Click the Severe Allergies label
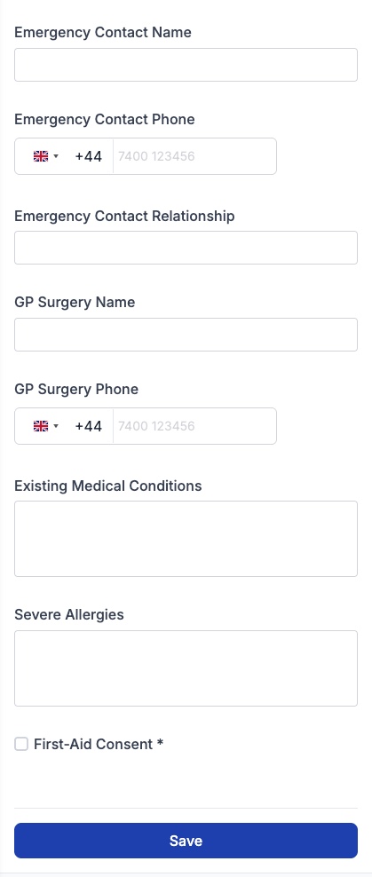372x877 pixels. point(69,614)
